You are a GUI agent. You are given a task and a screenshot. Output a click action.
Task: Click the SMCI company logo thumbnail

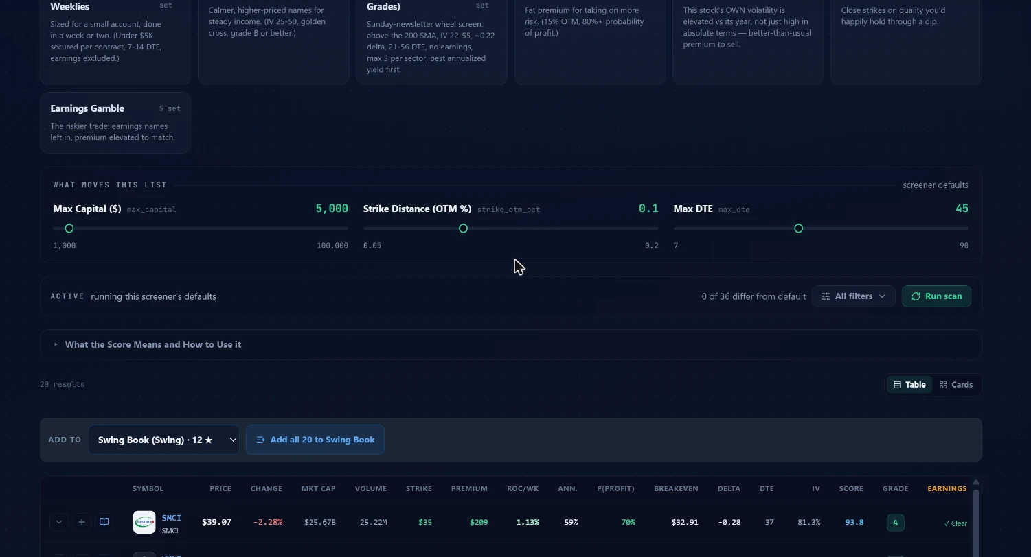(x=144, y=522)
